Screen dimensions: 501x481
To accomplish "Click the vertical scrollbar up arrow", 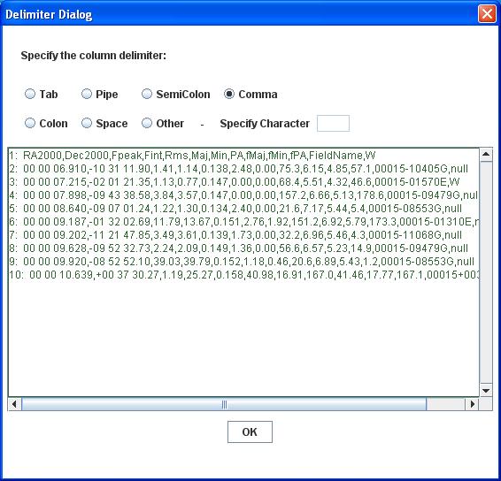I will coord(486,155).
